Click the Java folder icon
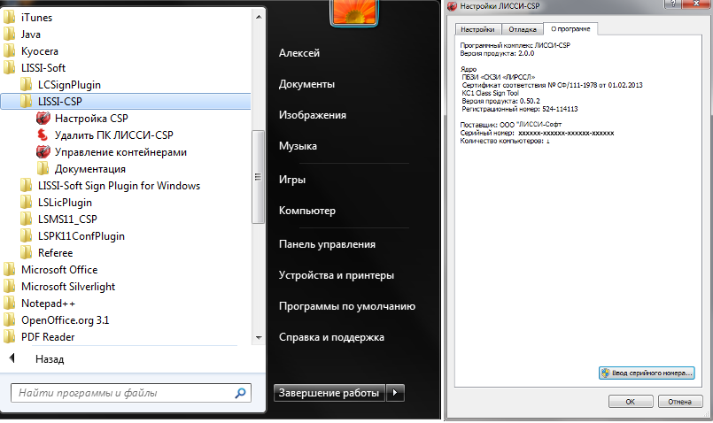Viewport: 713px width, 423px height. point(9,35)
